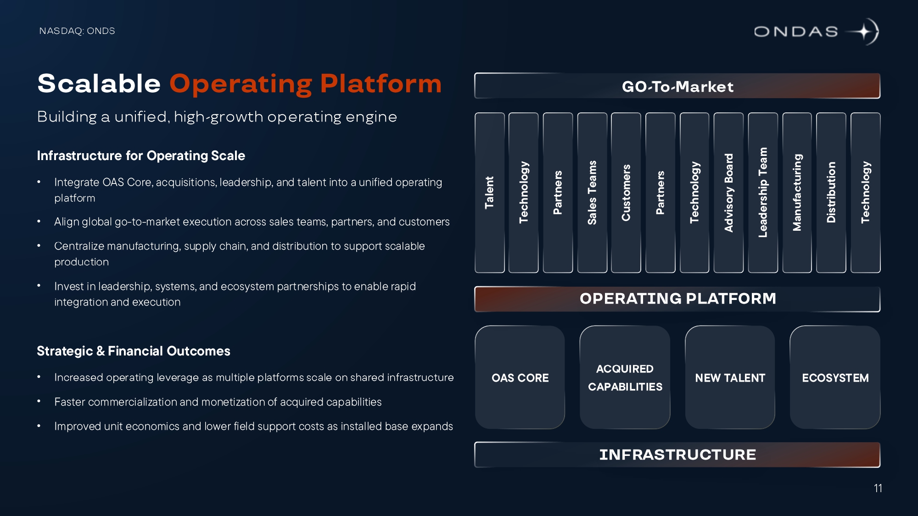Select the Customers vertical column
The width and height of the screenshot is (918, 516).
[626, 193]
